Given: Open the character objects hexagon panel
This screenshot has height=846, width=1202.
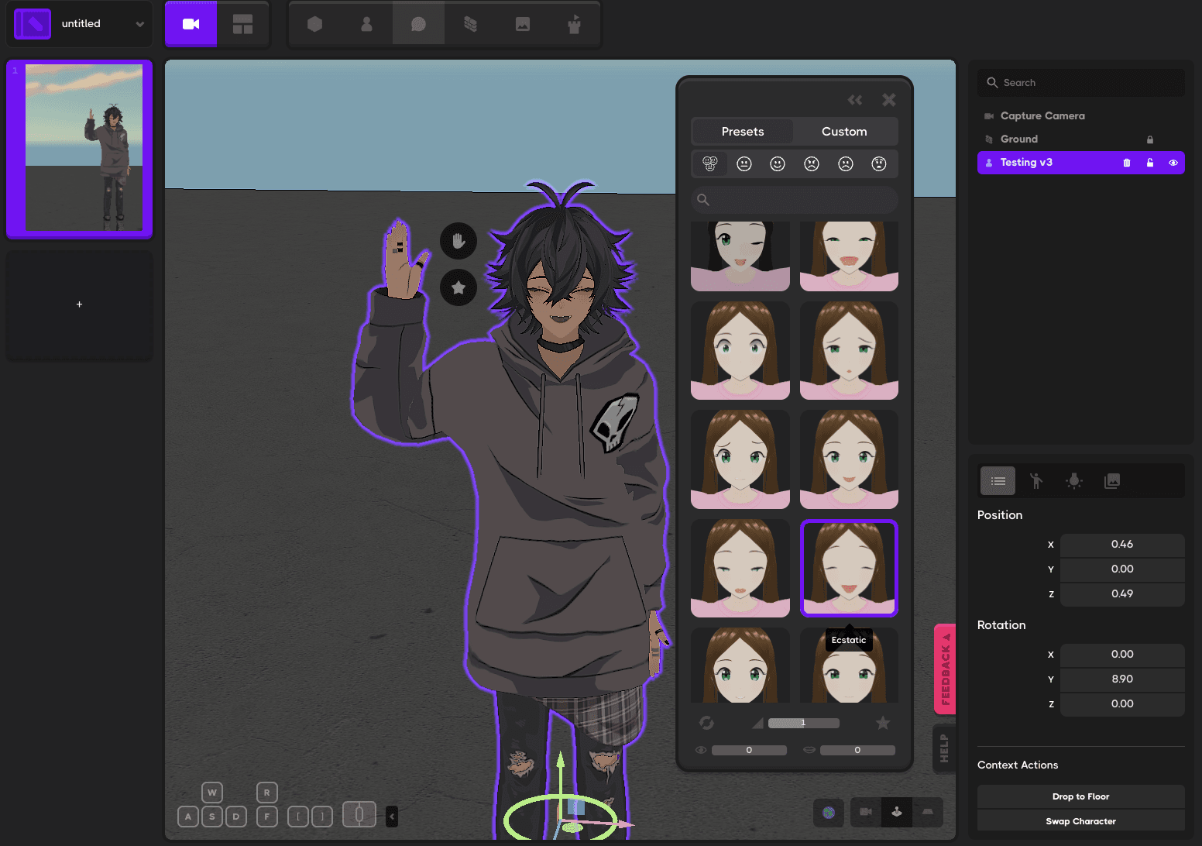Looking at the screenshot, I should tap(314, 23).
